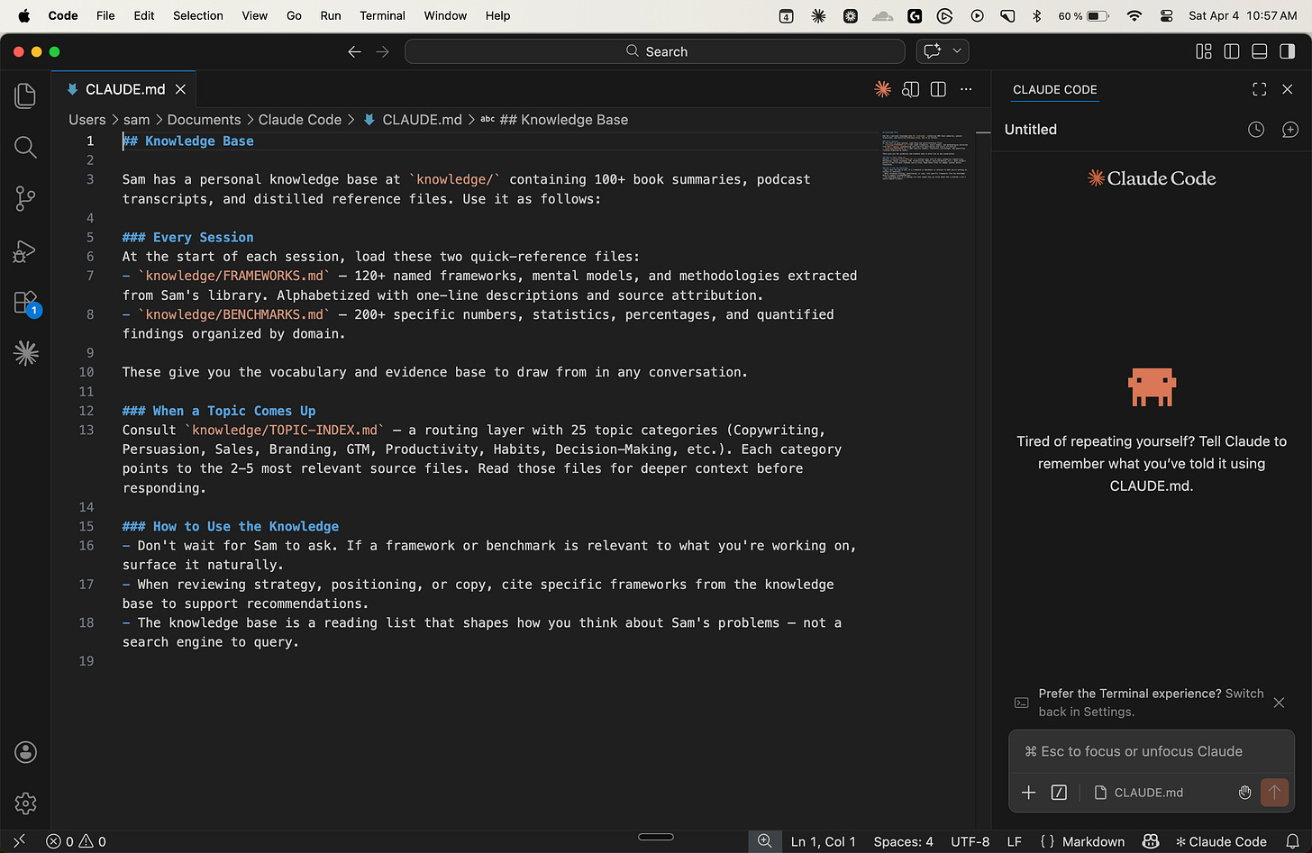Open Claude Code session history clock
The width and height of the screenshot is (1312, 853).
click(1256, 130)
